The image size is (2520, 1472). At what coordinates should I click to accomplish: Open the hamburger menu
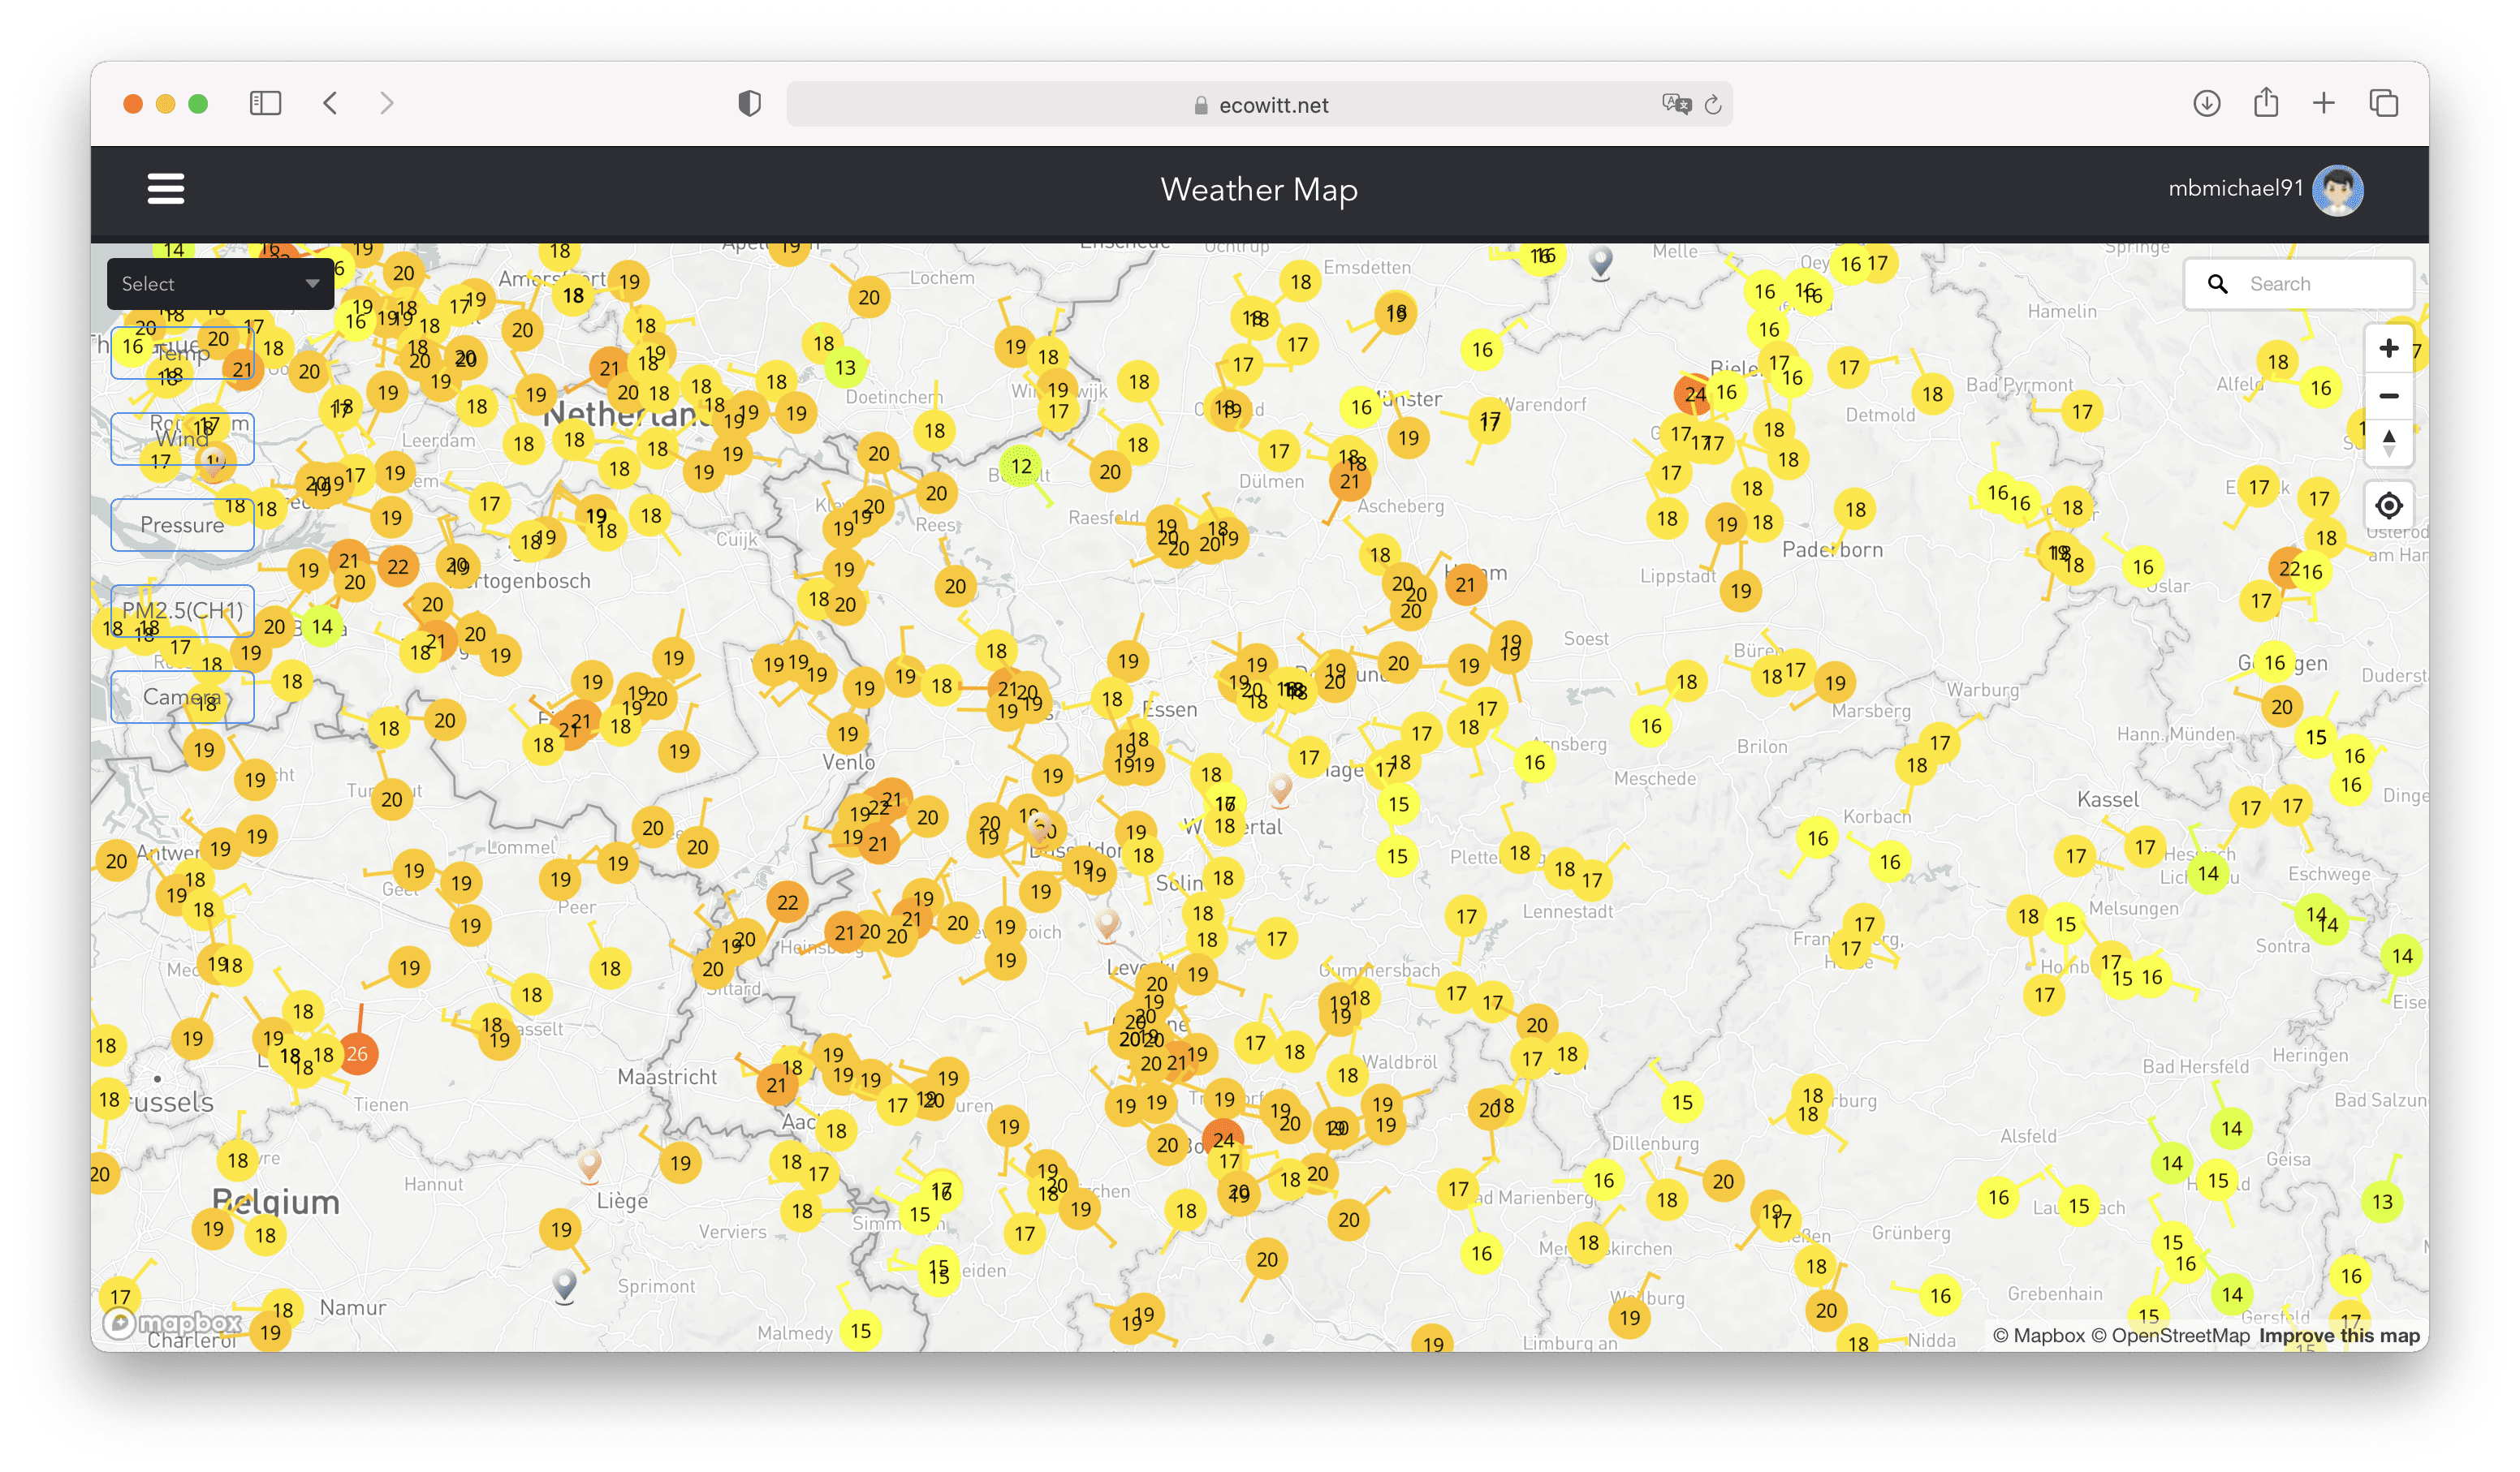(166, 188)
